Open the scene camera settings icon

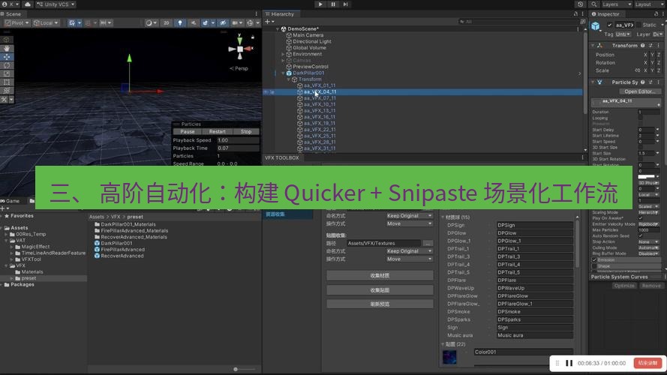(236, 23)
